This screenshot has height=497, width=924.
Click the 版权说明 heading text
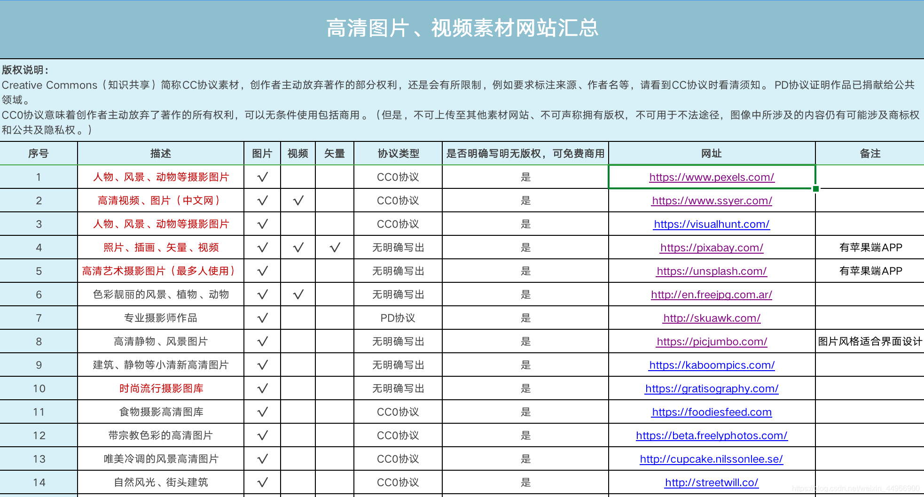point(25,70)
